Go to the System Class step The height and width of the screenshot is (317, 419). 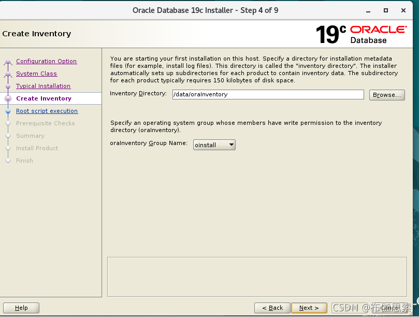(x=36, y=74)
